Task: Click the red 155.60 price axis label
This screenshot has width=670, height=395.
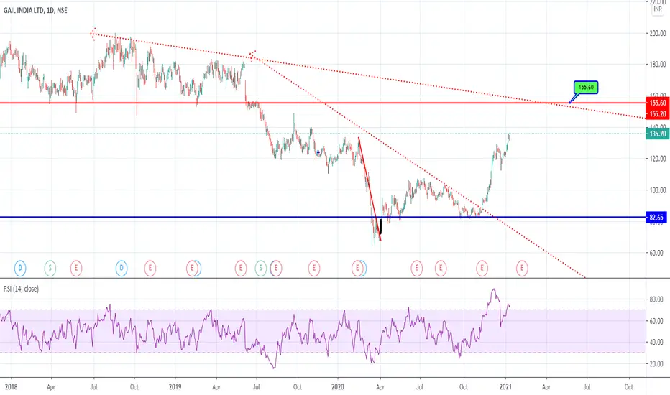Action: click(x=658, y=103)
